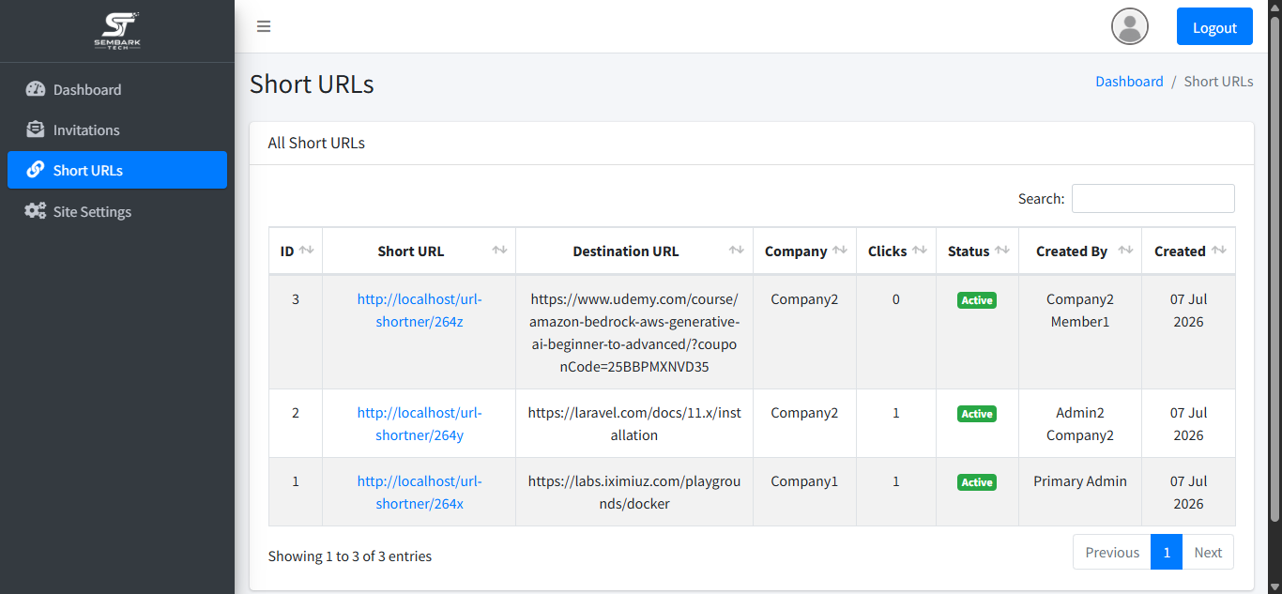Viewport: 1282px width, 594px height.
Task: Click the Sembark Tech logo
Action: 117,31
